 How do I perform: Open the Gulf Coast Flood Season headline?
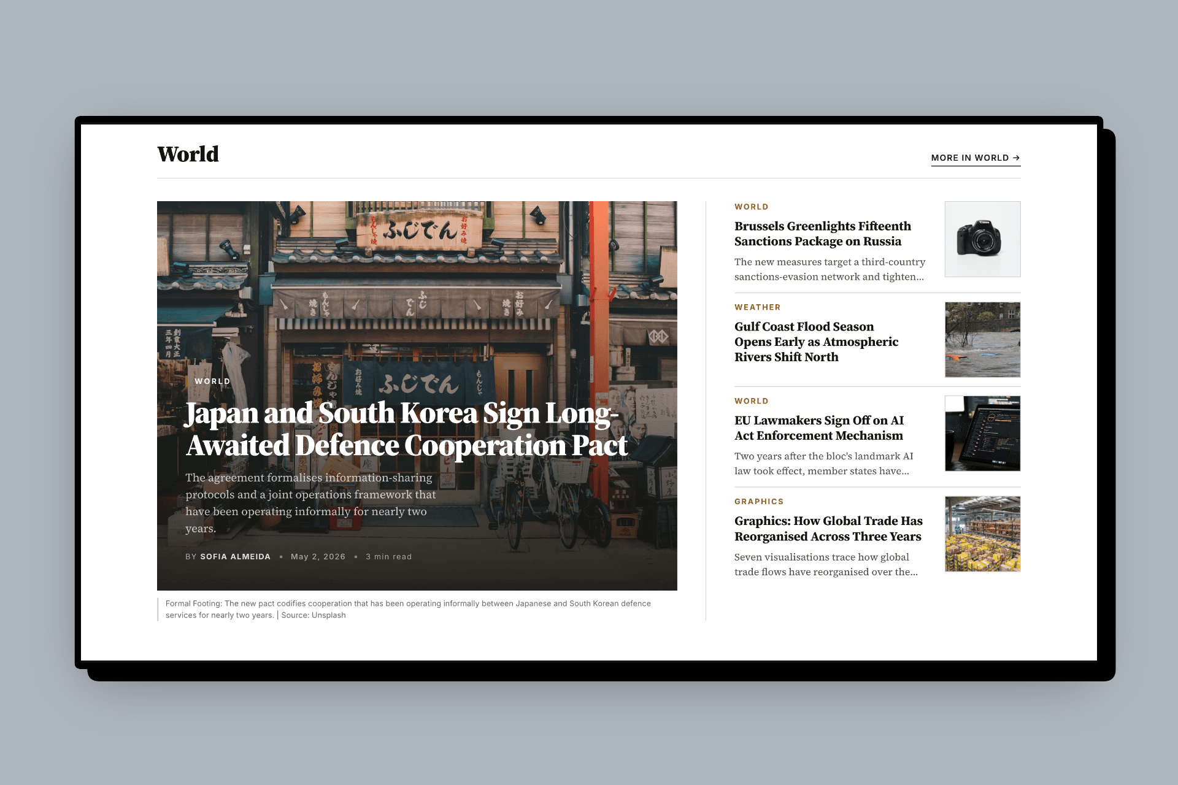(817, 342)
